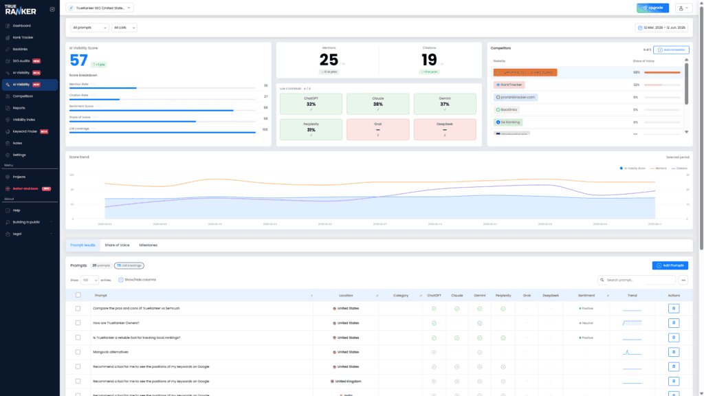The height and width of the screenshot is (396, 704).
Task: Open the Show entries count dropdown
Action: pyautogui.click(x=89, y=280)
